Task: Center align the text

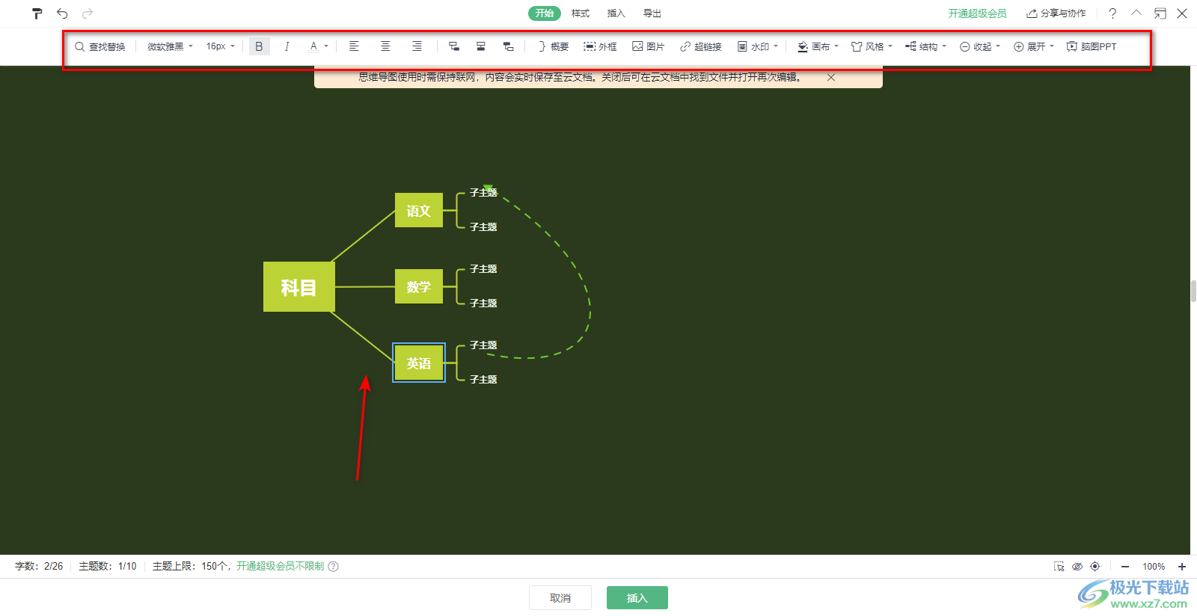Action: [x=385, y=46]
